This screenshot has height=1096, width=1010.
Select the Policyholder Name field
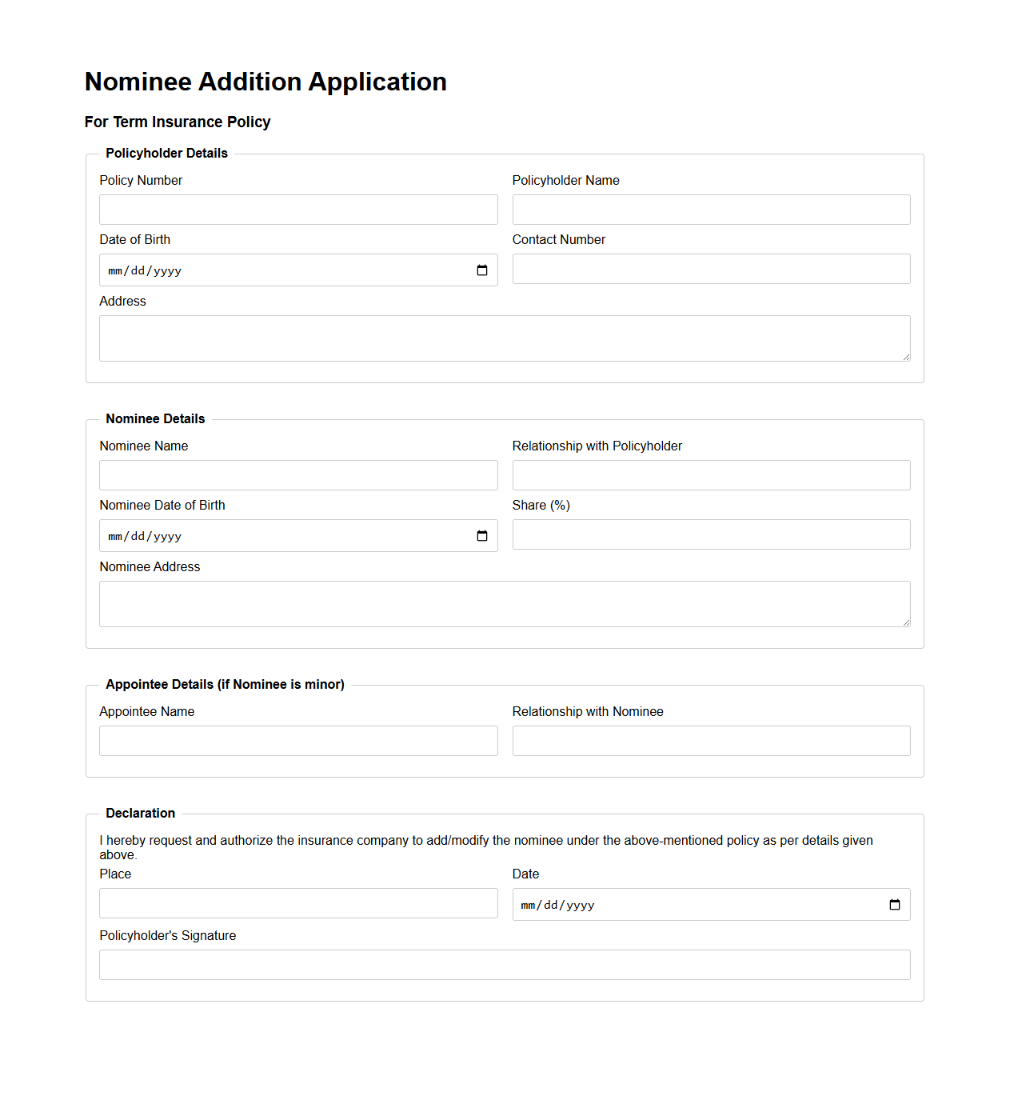point(711,209)
